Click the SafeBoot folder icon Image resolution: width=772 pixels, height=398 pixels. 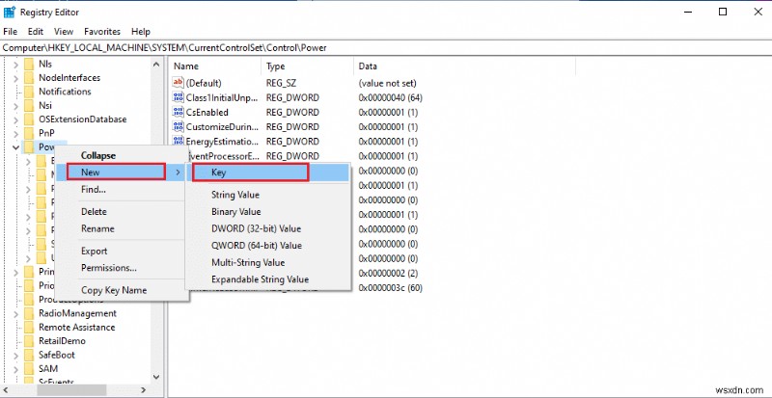(30, 355)
